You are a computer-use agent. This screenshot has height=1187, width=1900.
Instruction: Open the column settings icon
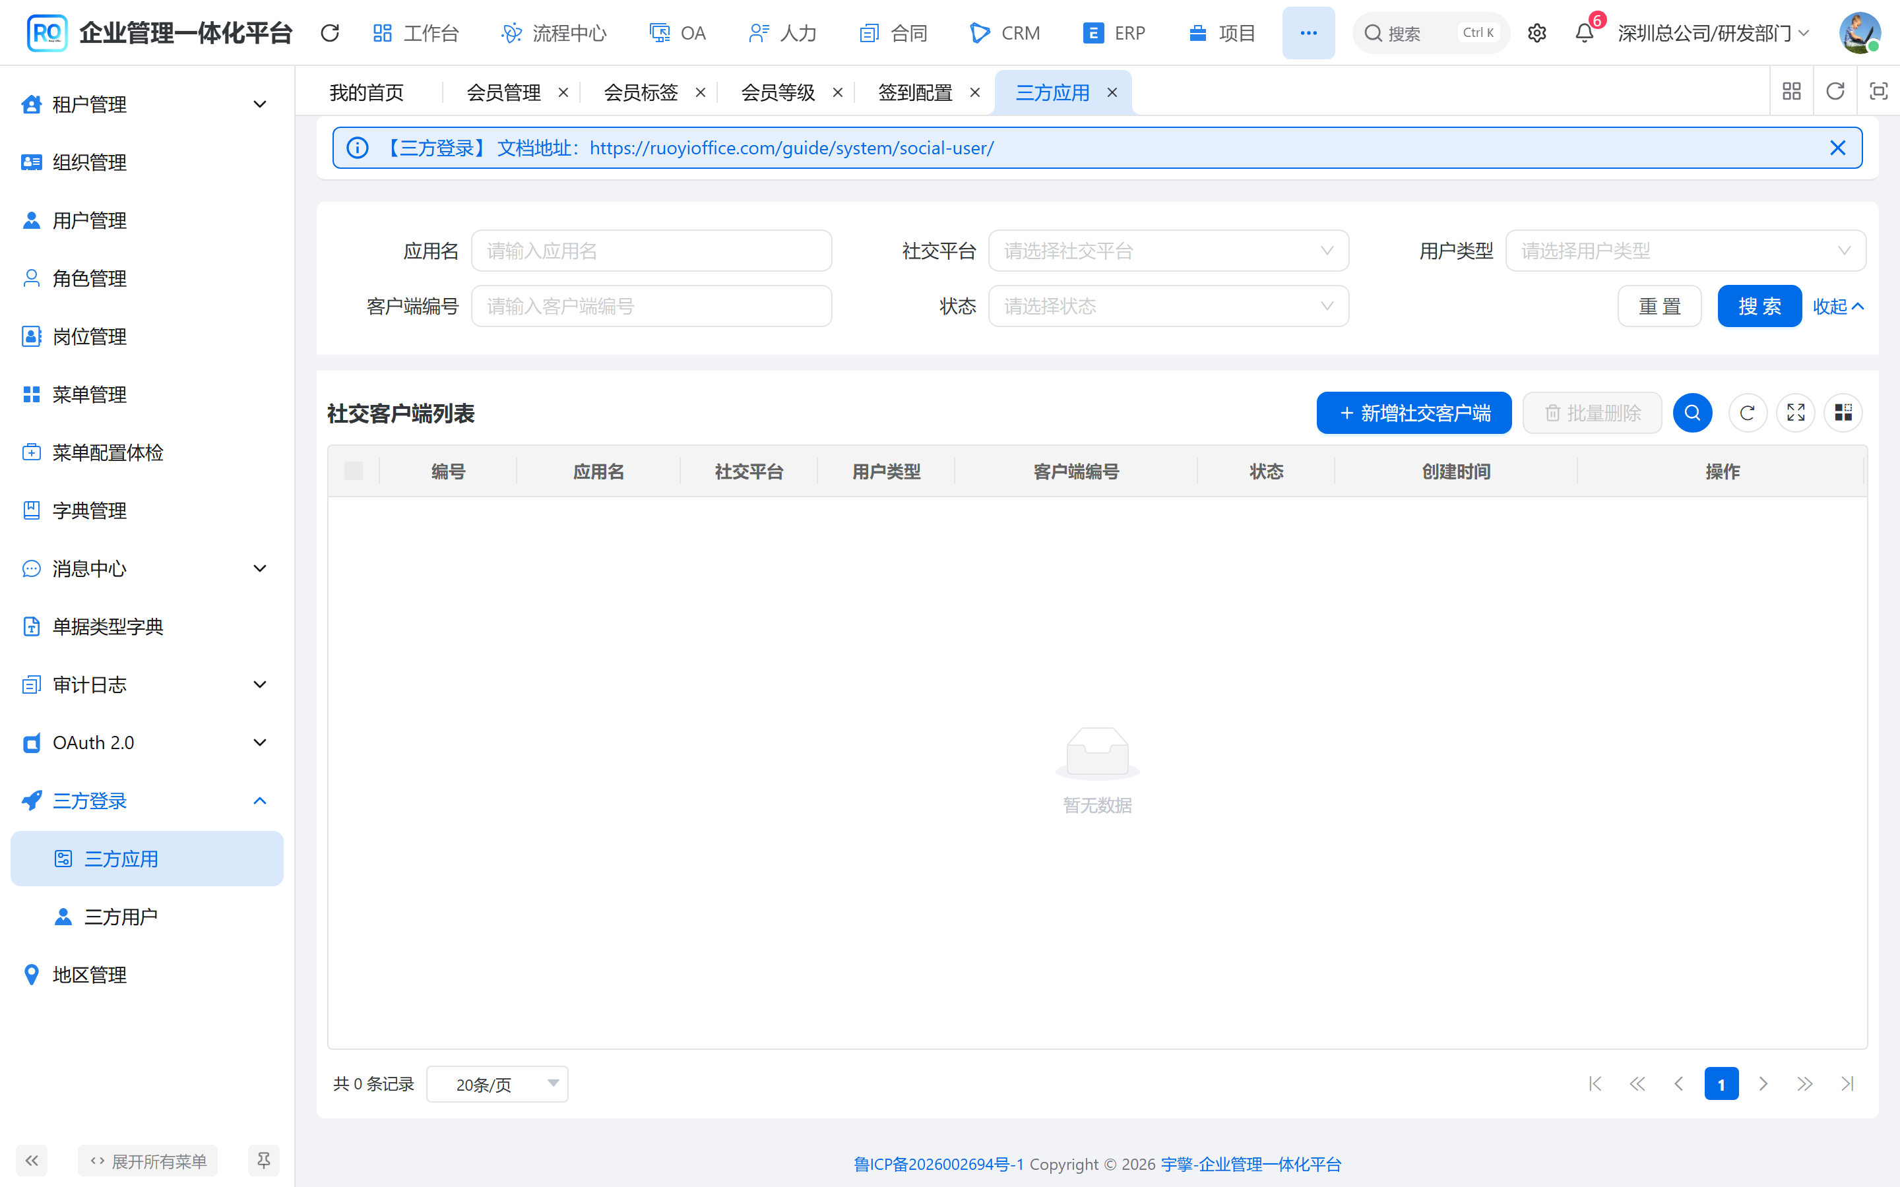point(1843,413)
